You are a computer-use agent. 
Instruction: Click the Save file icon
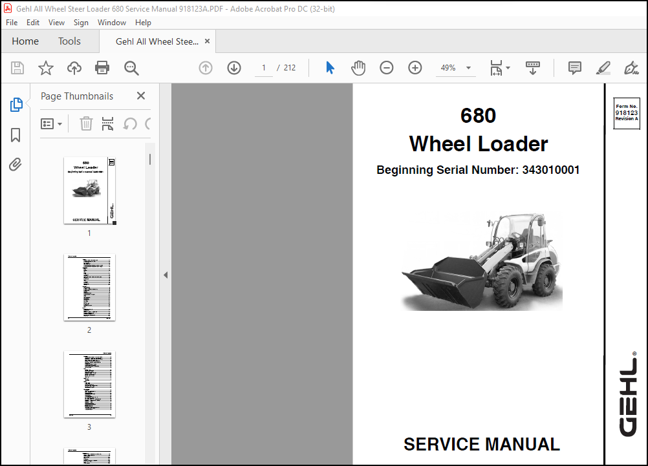pos(17,68)
